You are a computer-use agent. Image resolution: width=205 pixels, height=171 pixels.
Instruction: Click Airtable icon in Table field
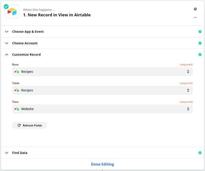coord(17,90)
